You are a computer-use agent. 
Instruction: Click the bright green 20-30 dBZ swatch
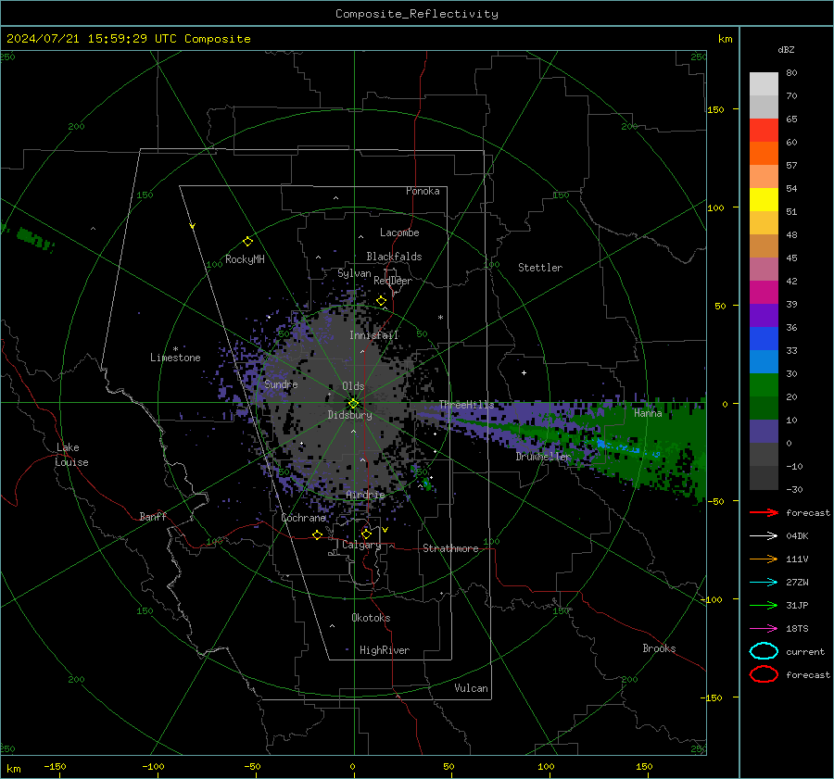coord(764,385)
